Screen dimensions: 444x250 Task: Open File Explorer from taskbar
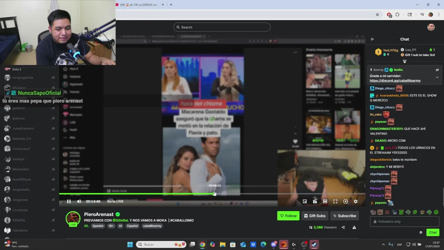point(222,244)
